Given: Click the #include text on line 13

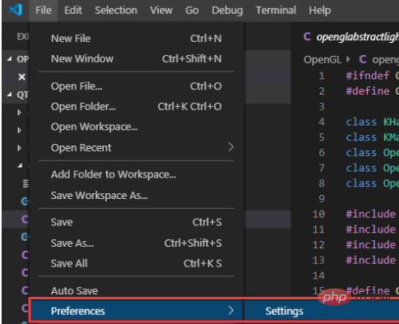Looking at the screenshot, I should pyautogui.click(x=370, y=260).
